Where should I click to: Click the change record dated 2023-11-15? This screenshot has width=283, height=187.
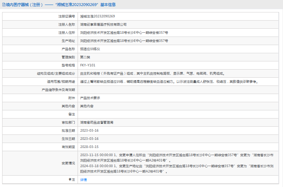177,158
